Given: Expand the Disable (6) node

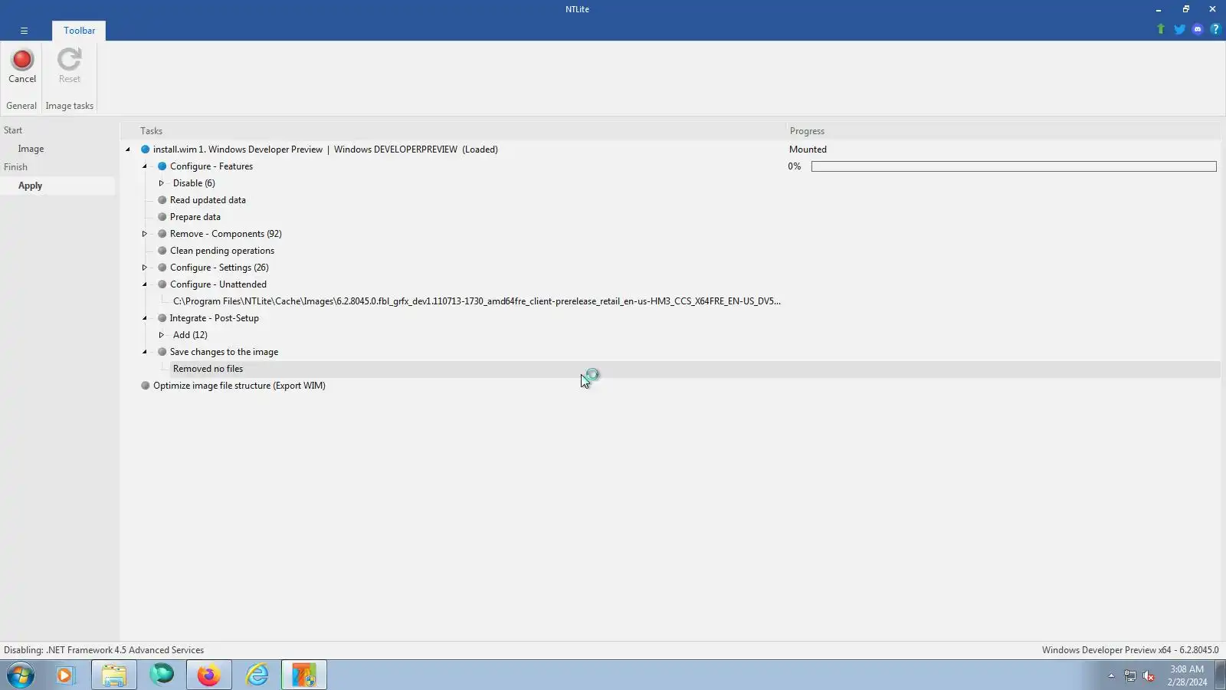Looking at the screenshot, I should pos(162,183).
